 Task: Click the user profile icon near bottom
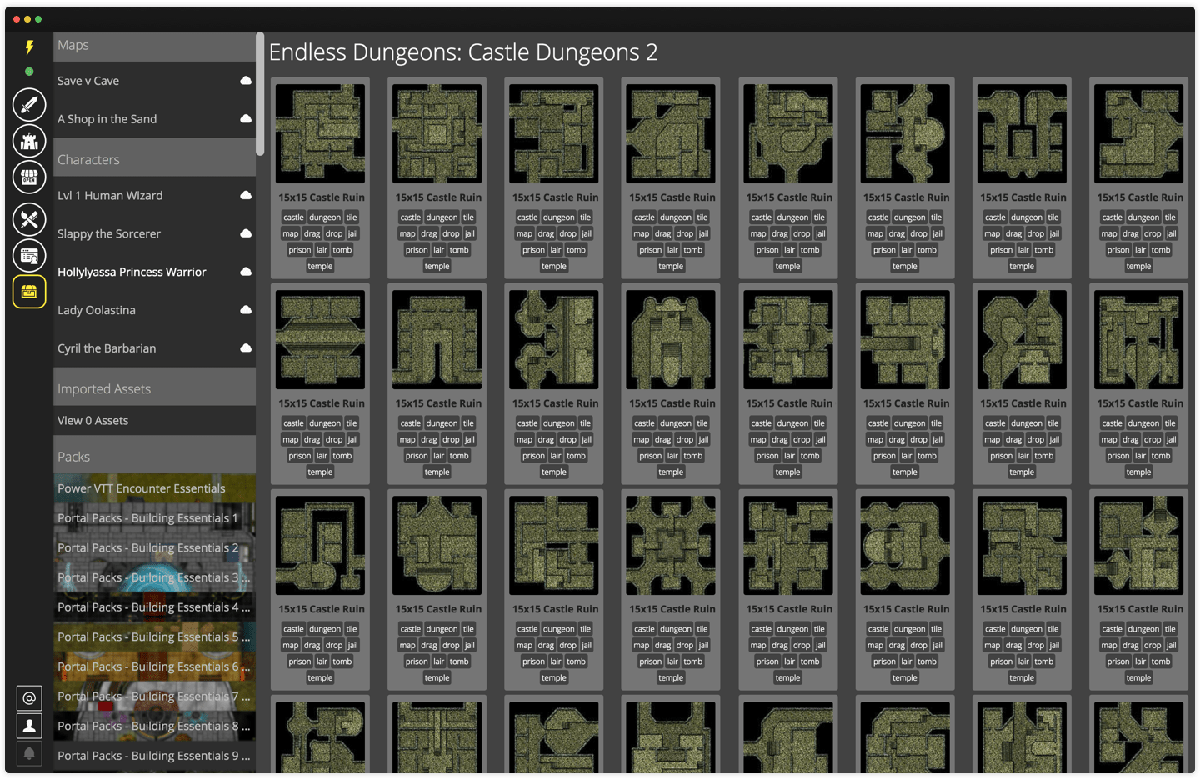28,726
